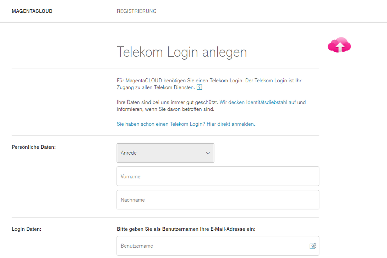Click REGISTRIERUNG in the page header
Viewport: 387px width, 258px height.
coord(137,11)
